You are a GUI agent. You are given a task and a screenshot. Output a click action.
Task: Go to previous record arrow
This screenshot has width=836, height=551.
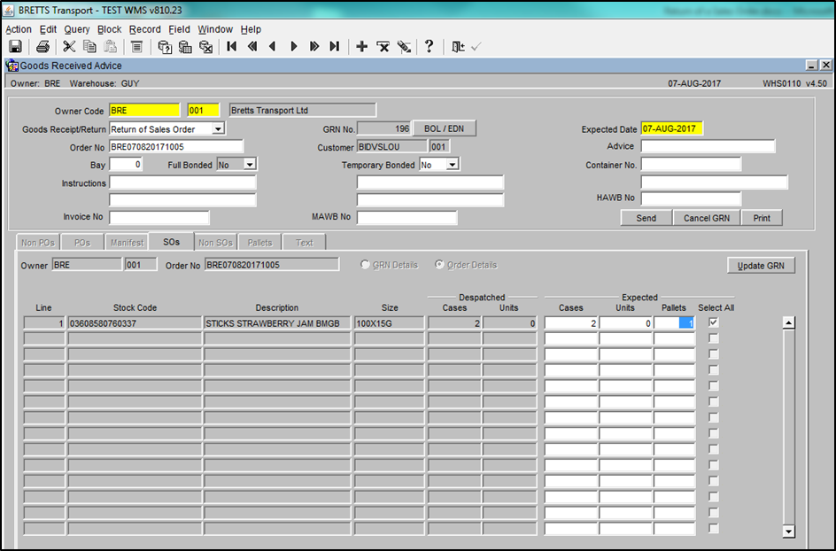273,46
